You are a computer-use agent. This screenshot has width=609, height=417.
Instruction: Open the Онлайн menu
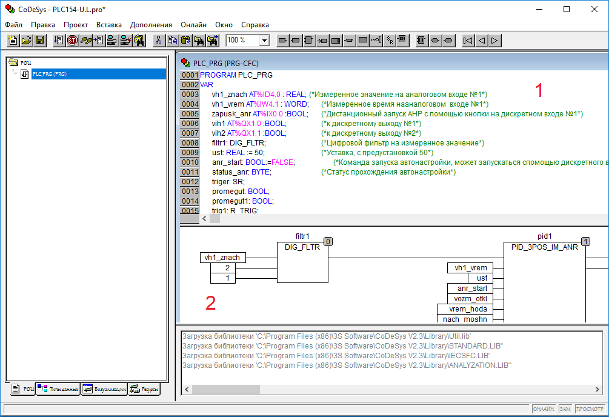click(193, 25)
